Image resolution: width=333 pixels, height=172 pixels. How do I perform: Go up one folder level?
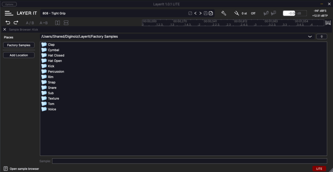322,36
